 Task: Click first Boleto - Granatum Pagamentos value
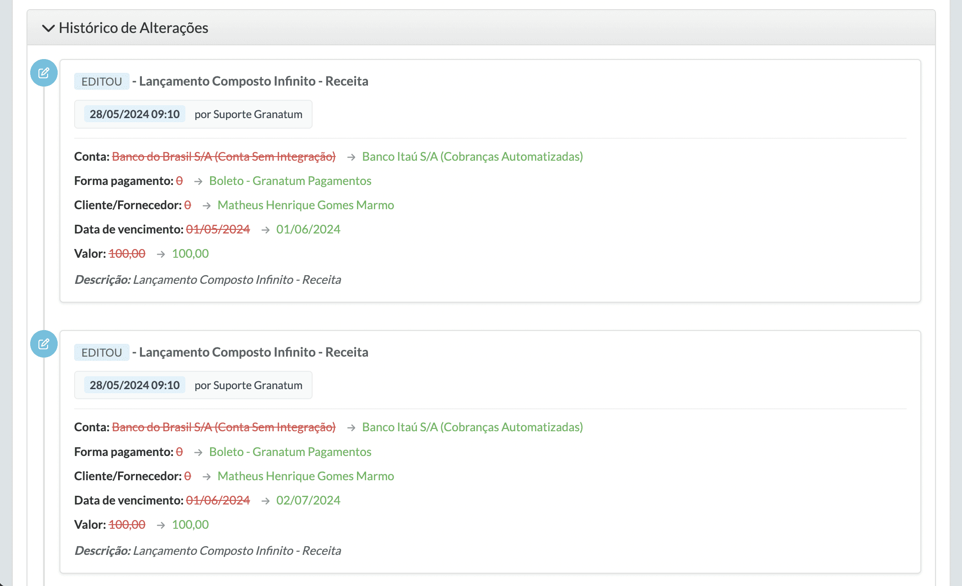[x=290, y=181]
